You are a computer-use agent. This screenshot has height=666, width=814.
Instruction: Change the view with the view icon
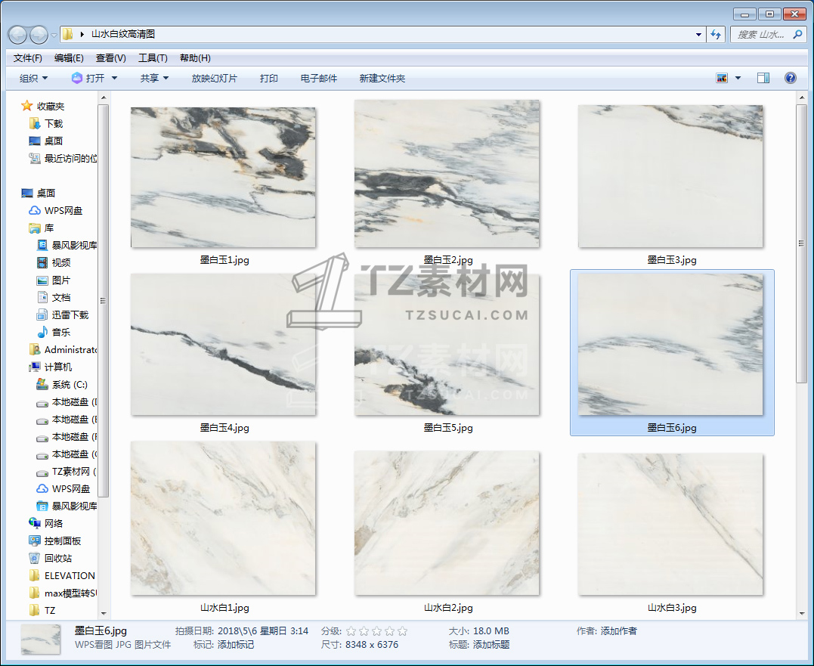tap(722, 79)
